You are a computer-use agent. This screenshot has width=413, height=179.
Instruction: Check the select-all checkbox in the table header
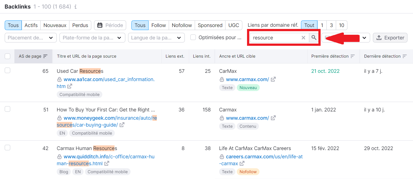tap(7, 56)
